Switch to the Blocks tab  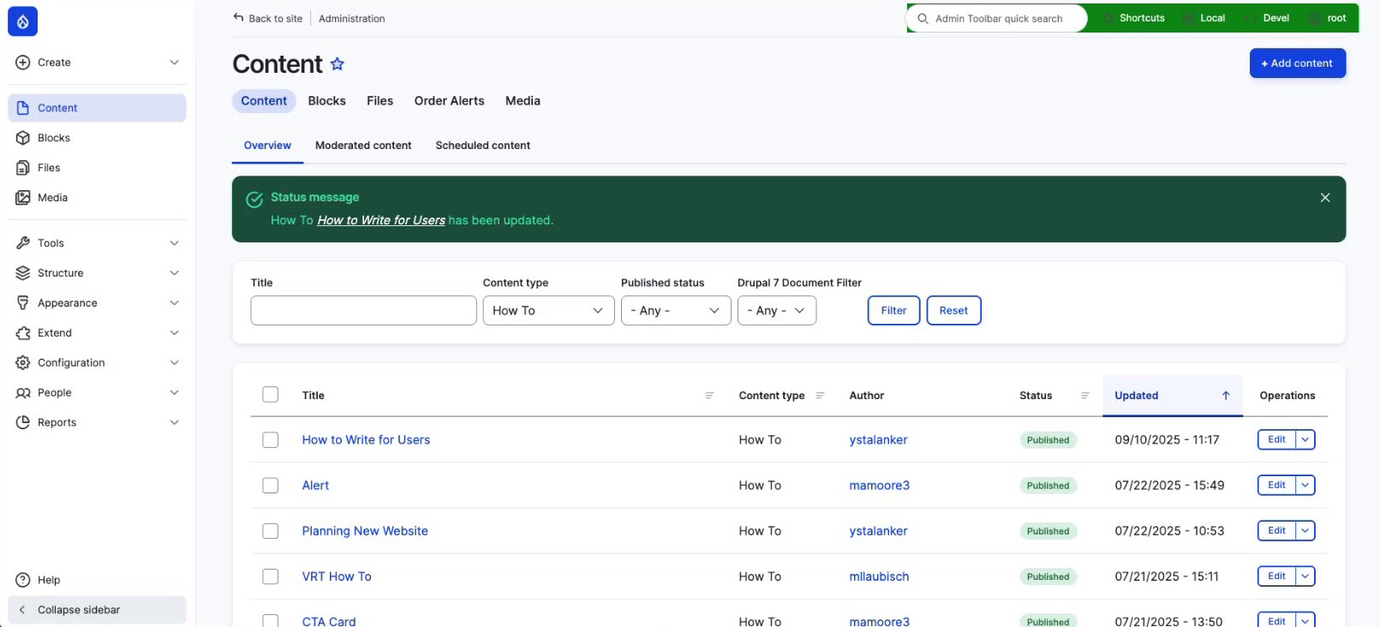tap(327, 101)
